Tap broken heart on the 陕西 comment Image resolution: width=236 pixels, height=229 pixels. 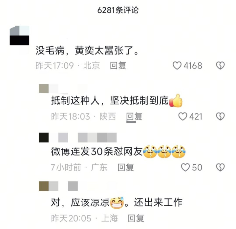point(220,116)
